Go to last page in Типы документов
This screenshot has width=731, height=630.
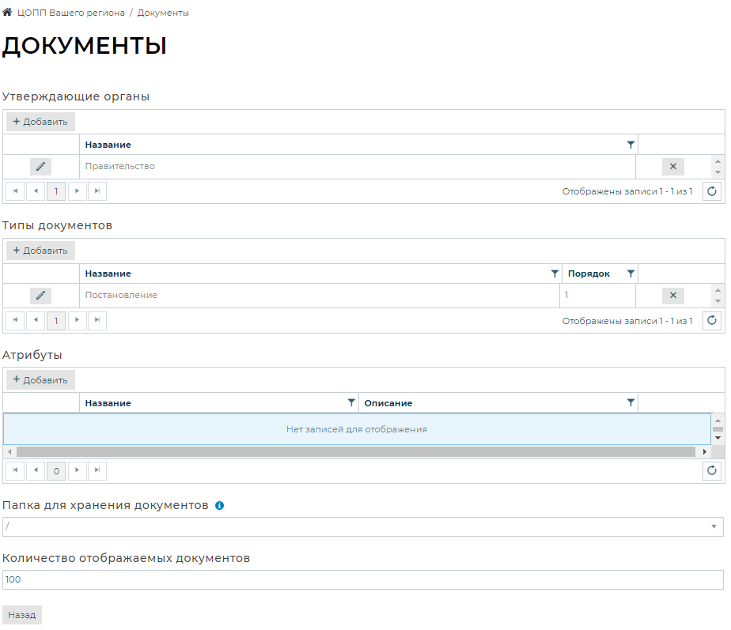pyautogui.click(x=97, y=320)
